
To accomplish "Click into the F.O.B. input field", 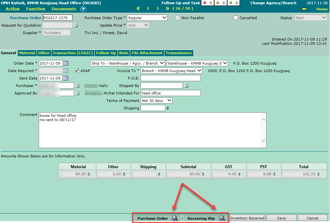I will tap(171, 78).
